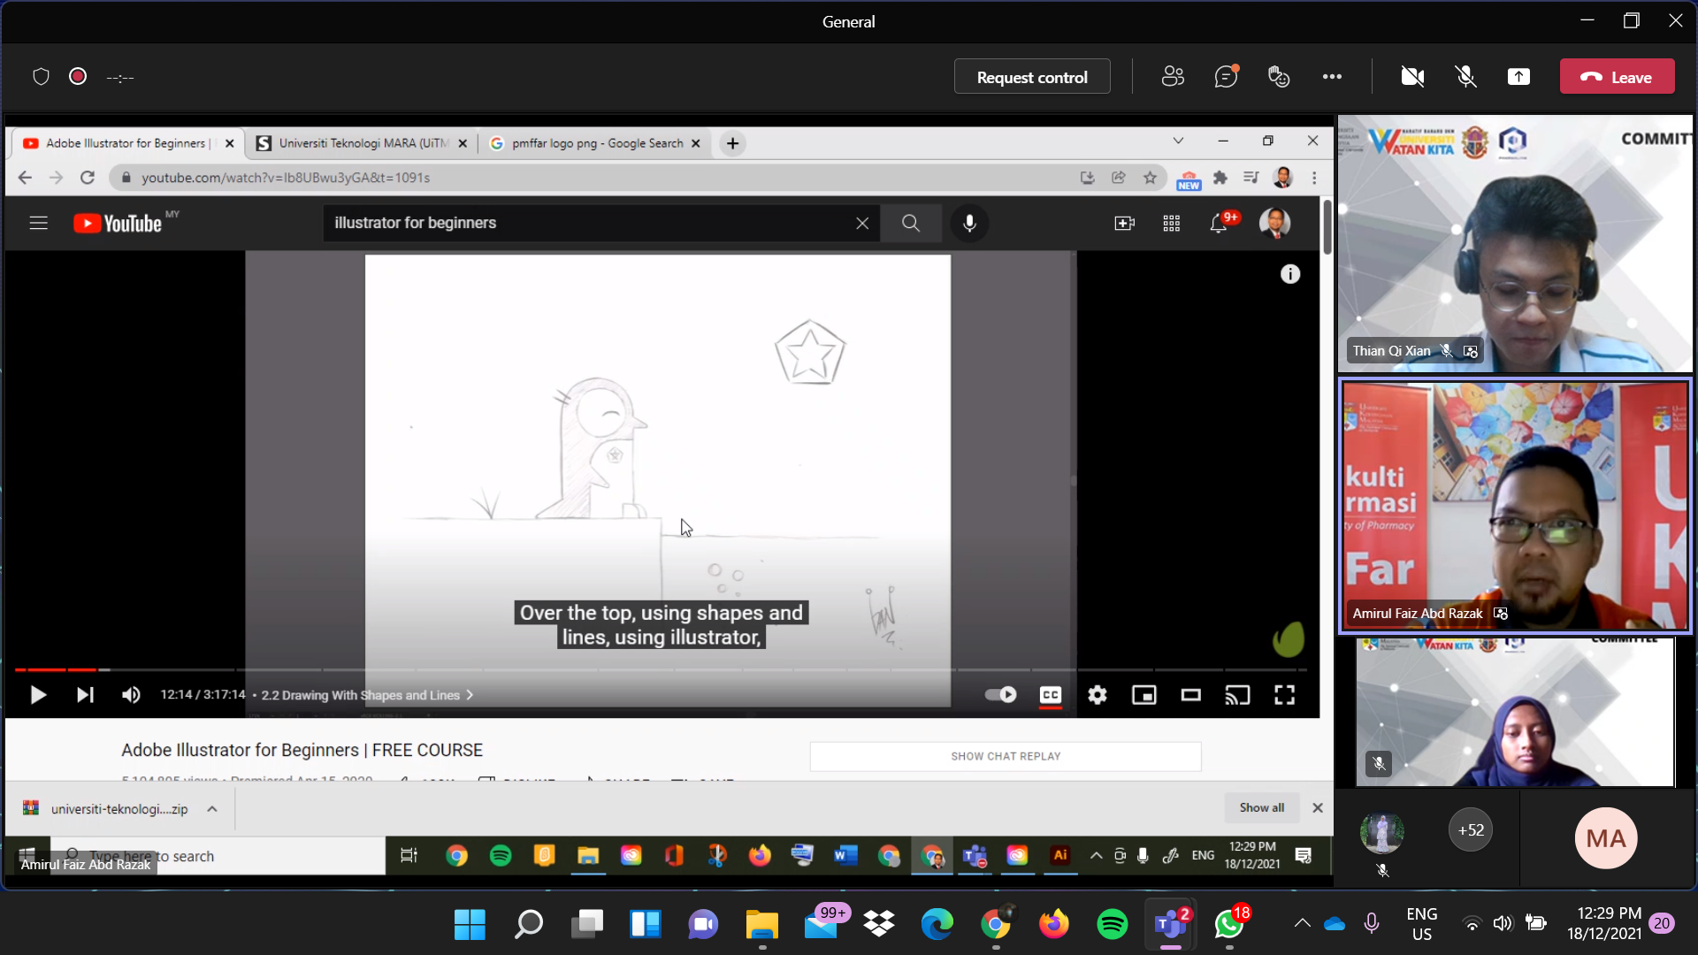Open the meeting chat icon
This screenshot has height=955, width=1698.
point(1226,77)
